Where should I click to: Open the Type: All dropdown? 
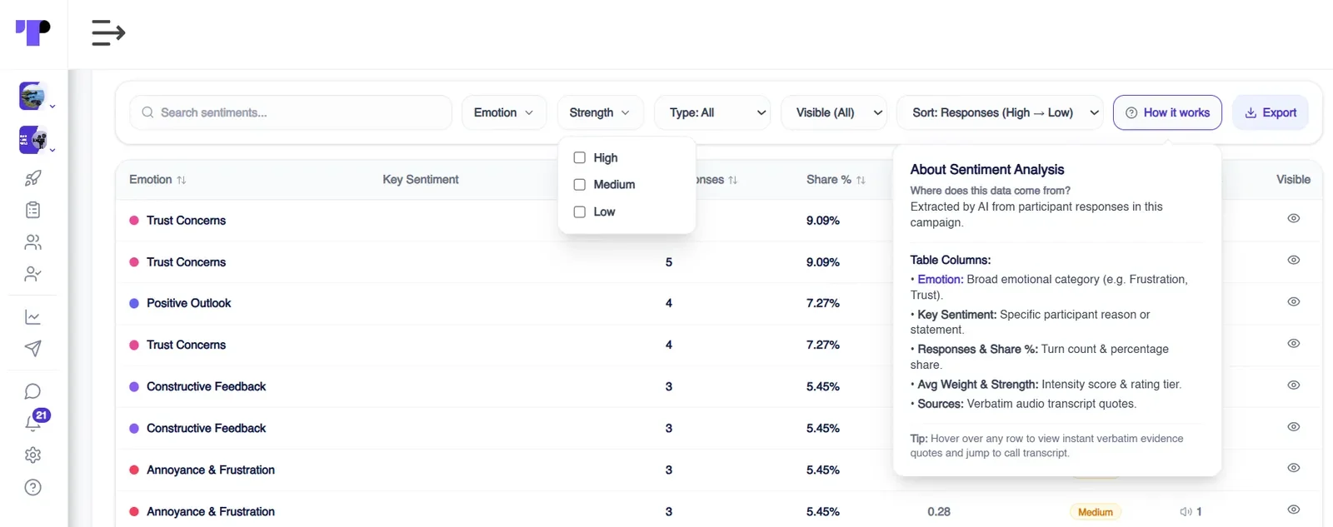(x=713, y=112)
